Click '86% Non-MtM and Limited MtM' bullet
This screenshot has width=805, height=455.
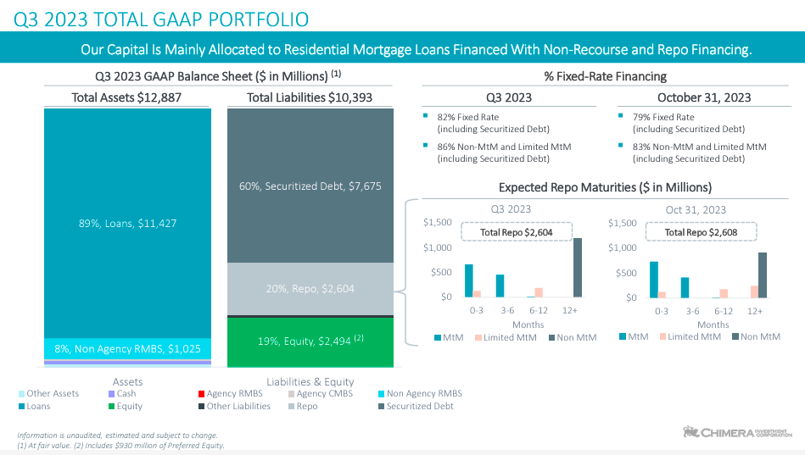[504, 153]
